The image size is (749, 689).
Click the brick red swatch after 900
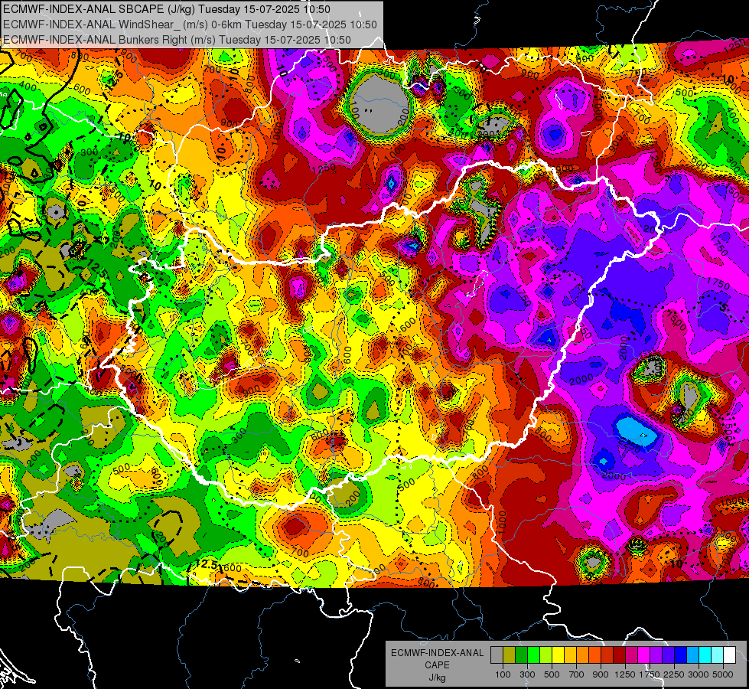pyautogui.click(x=607, y=655)
